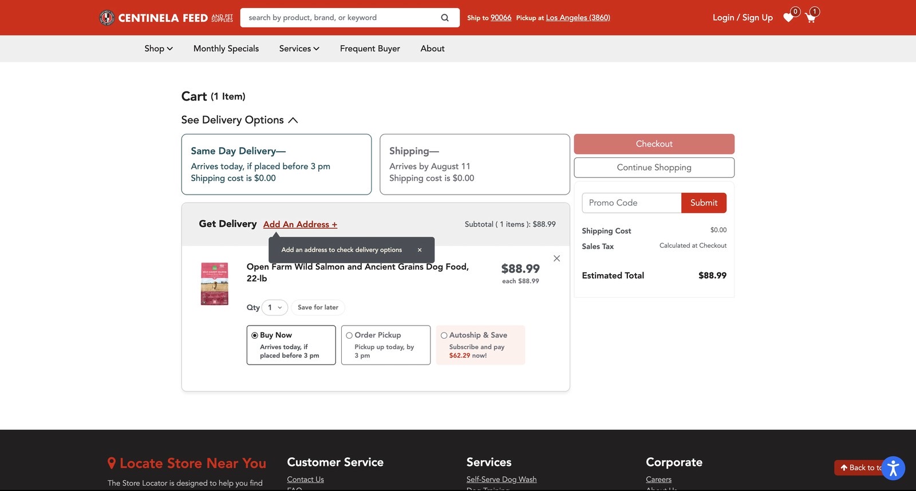916x491 pixels.
Task: Click the Back to top button
Action: [860, 468]
